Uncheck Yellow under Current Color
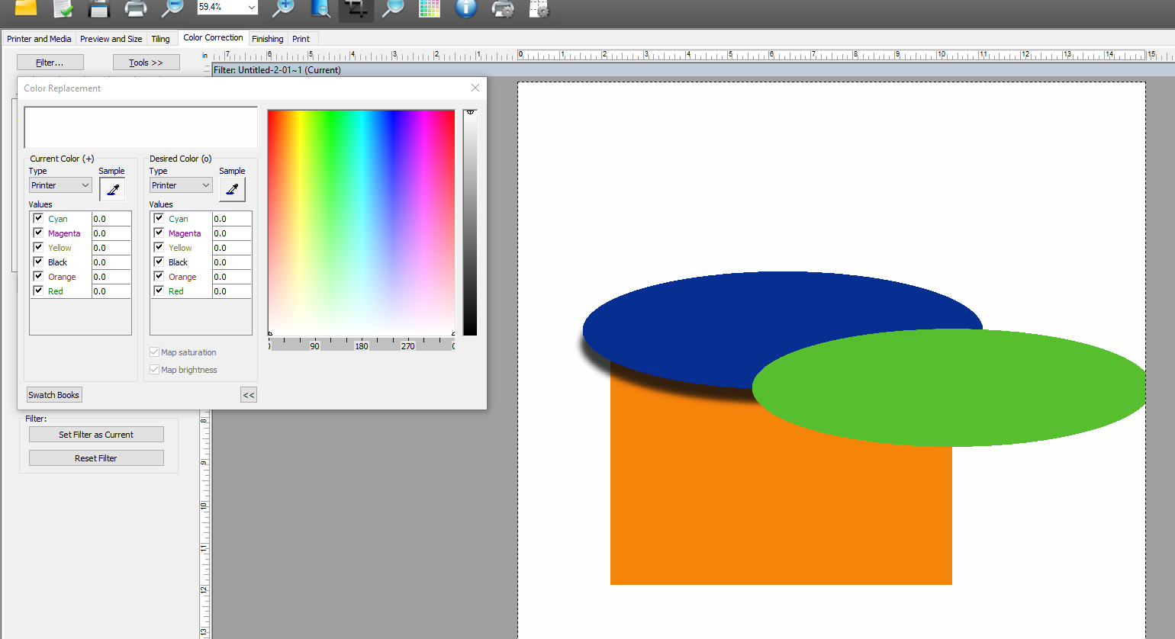The width and height of the screenshot is (1175, 639). point(38,247)
